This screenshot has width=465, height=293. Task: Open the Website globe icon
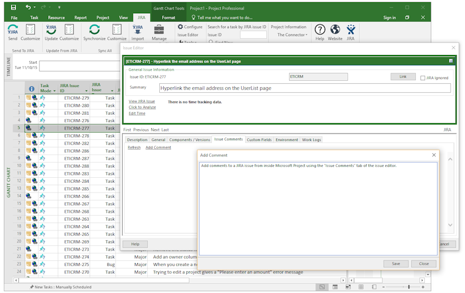(x=335, y=30)
